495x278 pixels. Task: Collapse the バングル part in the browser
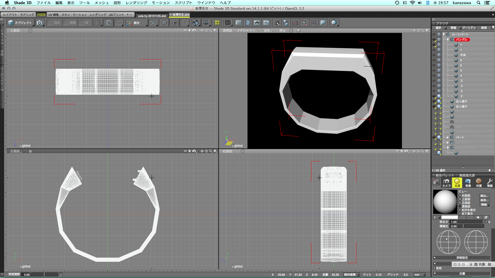click(x=448, y=40)
